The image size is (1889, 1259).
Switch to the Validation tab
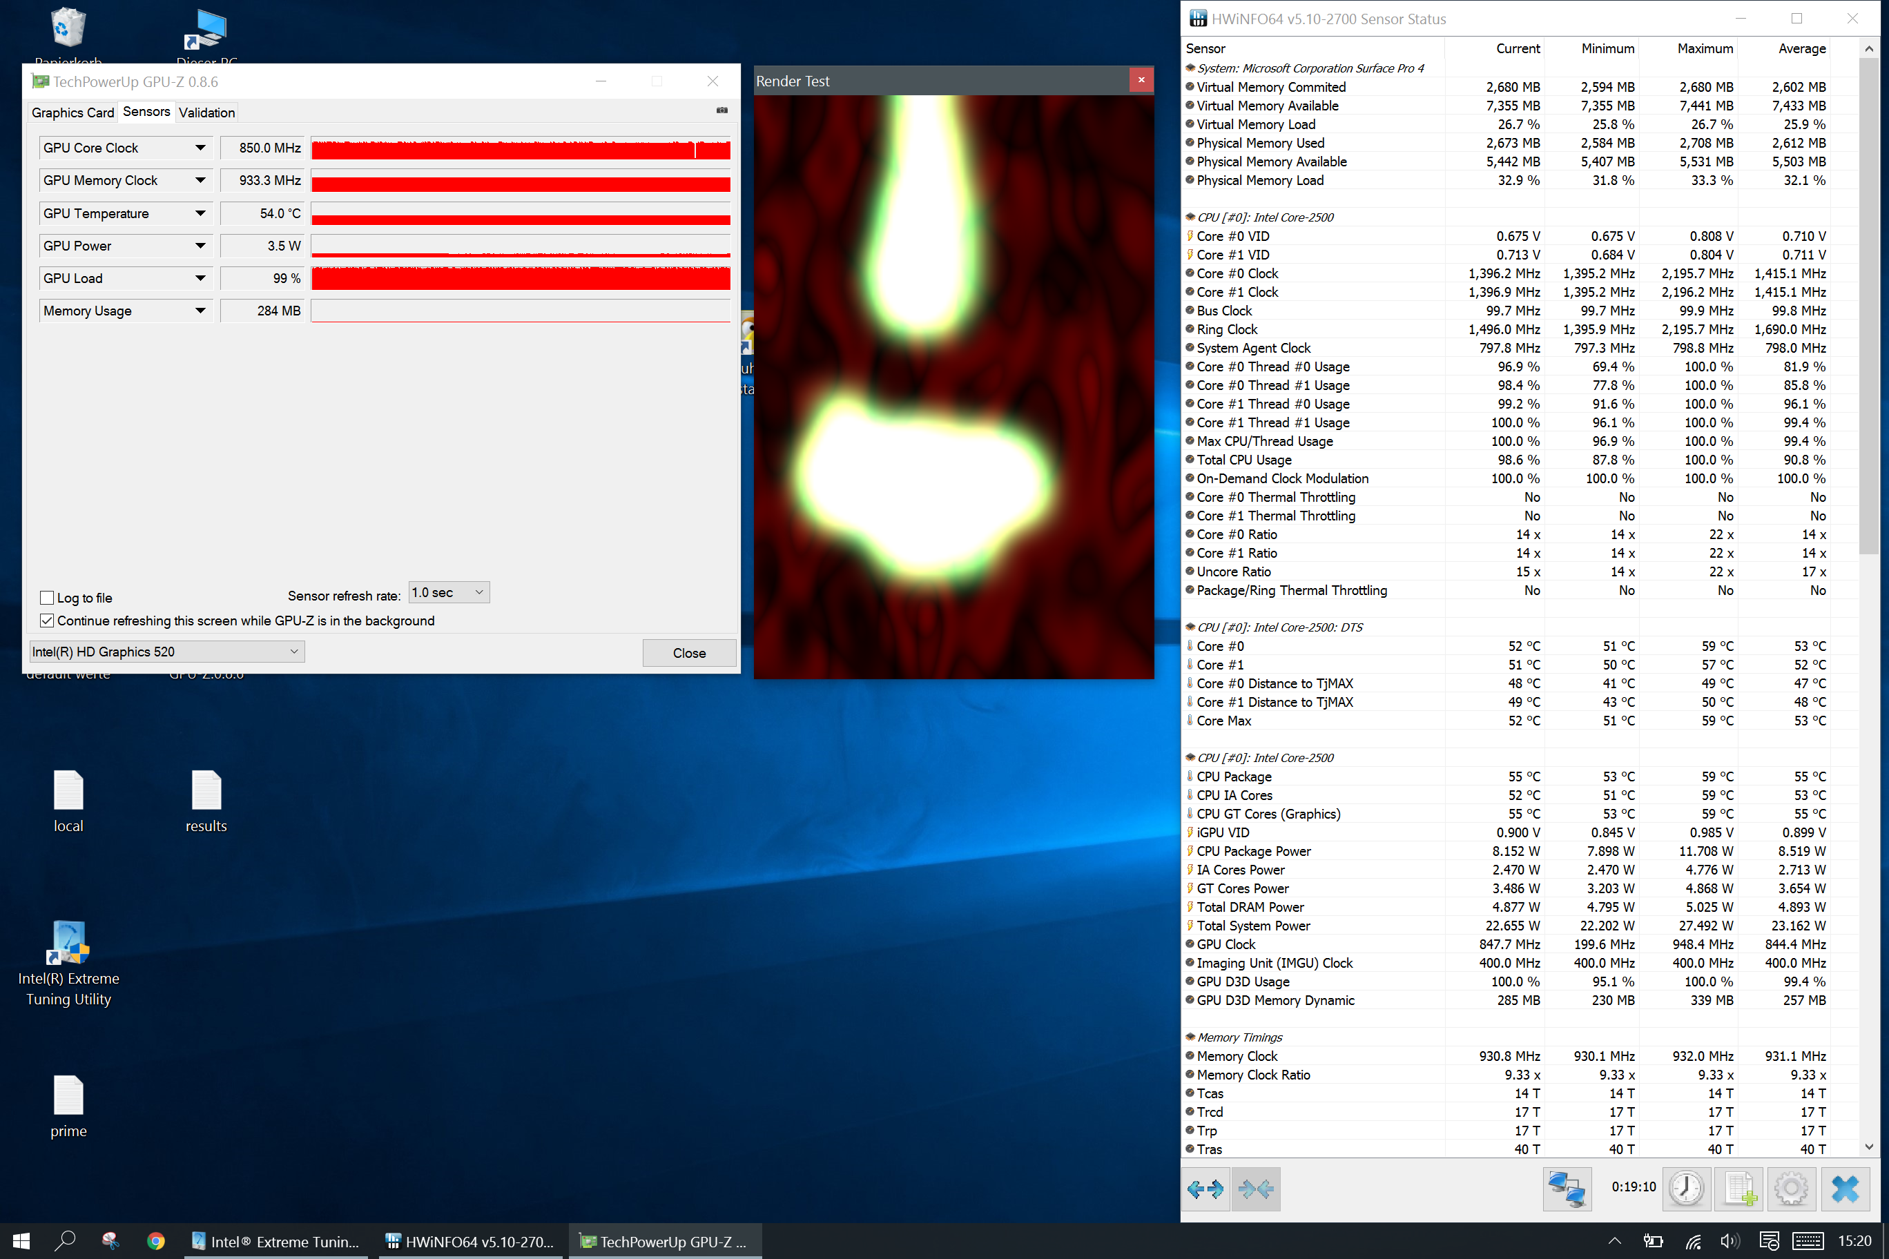(x=206, y=113)
